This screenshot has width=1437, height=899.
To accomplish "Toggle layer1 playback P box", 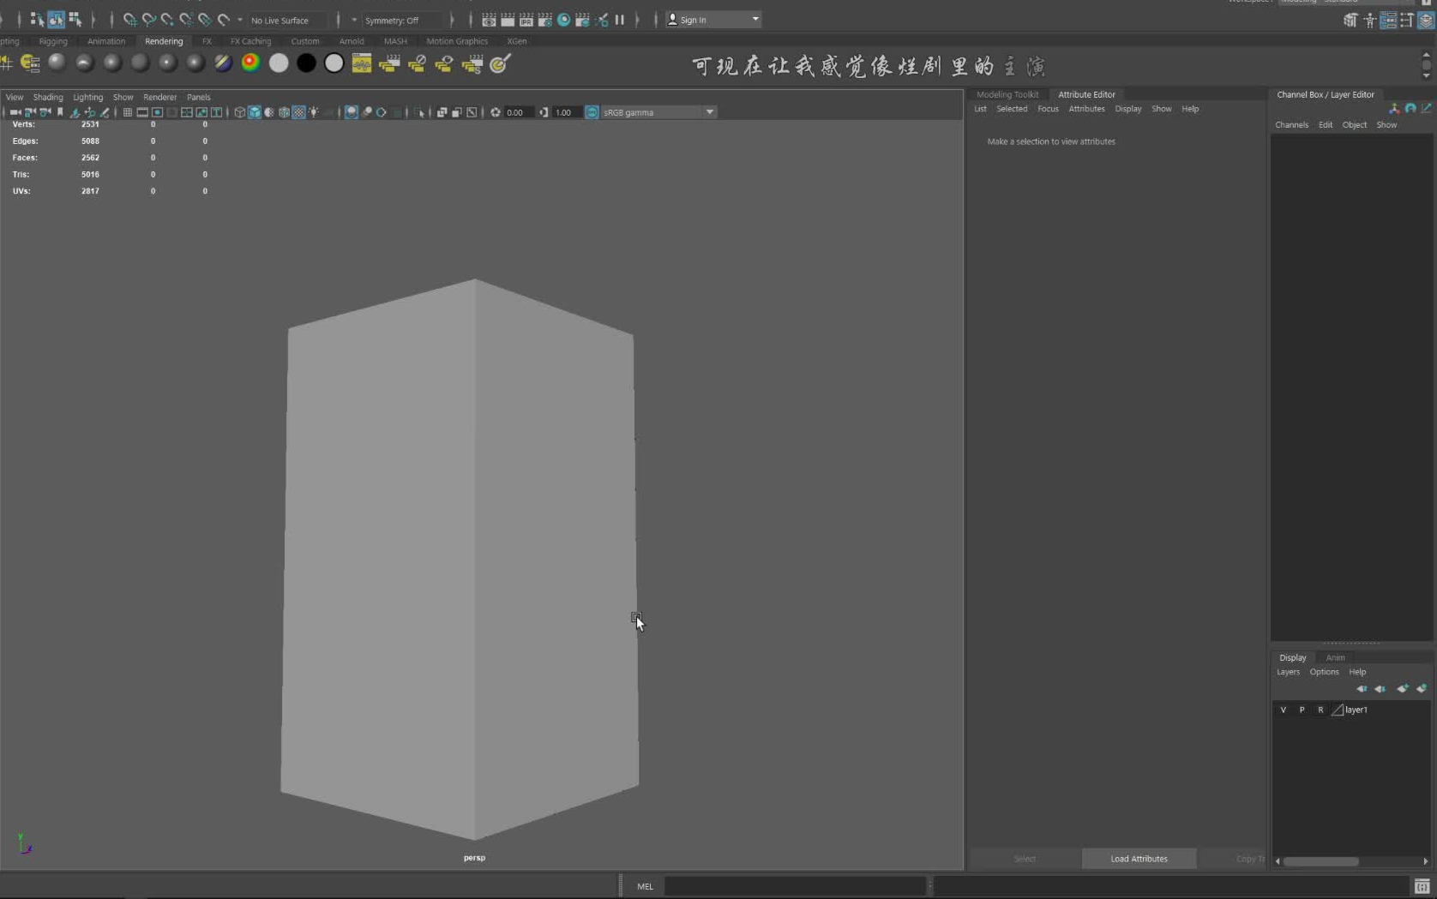I will tap(1302, 710).
